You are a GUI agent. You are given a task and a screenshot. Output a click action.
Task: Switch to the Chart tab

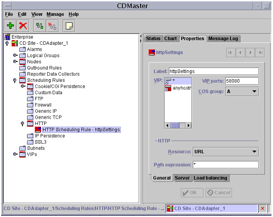[170, 39]
